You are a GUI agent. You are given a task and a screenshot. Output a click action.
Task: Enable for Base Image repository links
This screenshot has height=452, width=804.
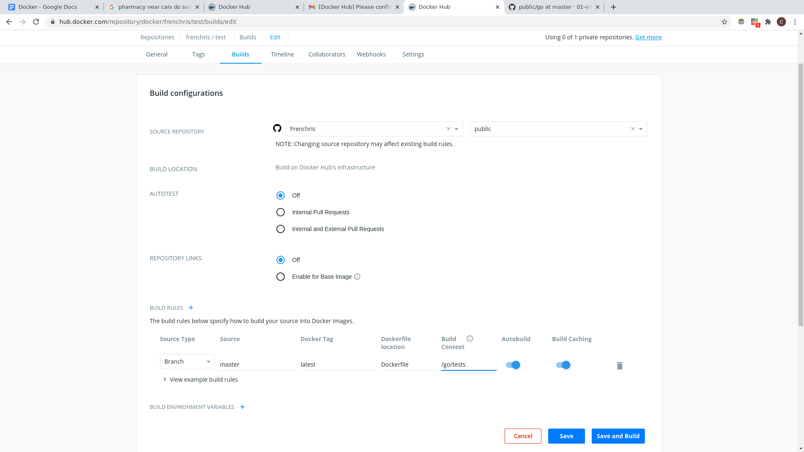[281, 277]
